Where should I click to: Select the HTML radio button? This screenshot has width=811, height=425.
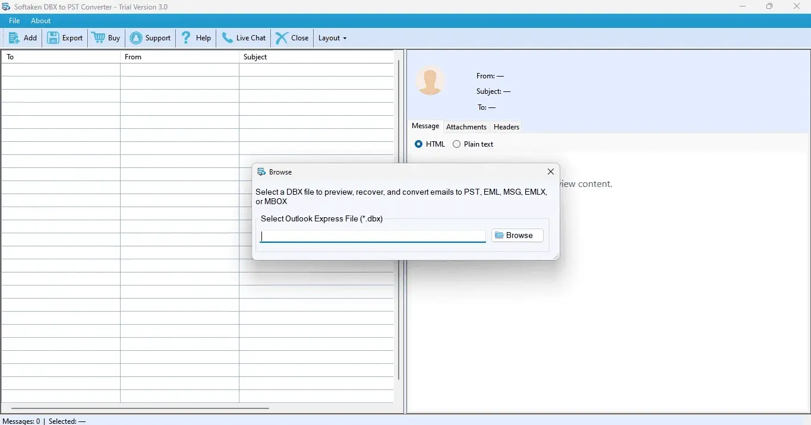click(419, 144)
